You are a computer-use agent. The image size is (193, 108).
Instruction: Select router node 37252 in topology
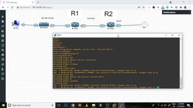[x=111, y=25]
